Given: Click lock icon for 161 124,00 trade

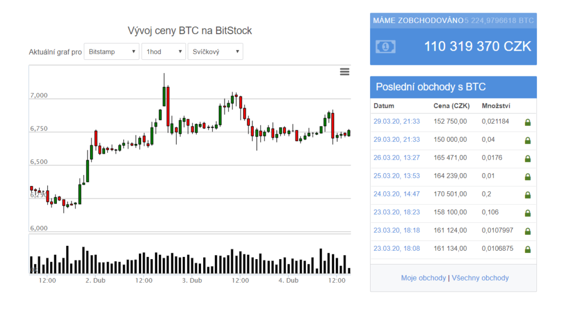Looking at the screenshot, I should tap(528, 231).
